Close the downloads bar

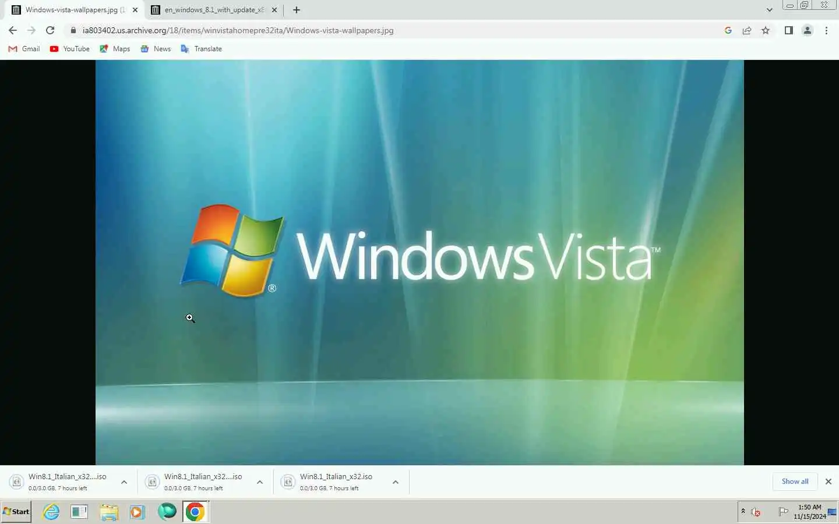click(829, 481)
